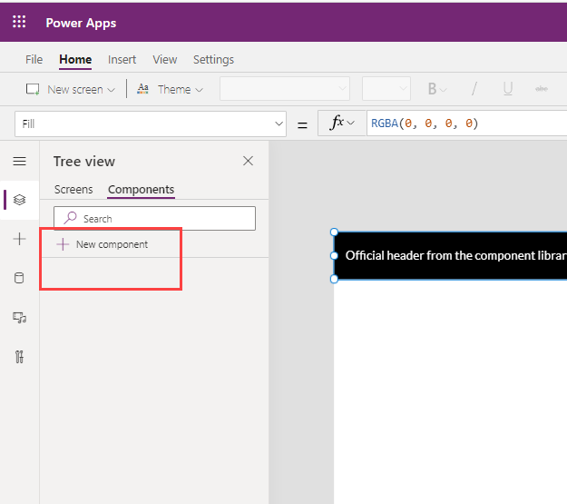Expand the Fill property dropdown
The width and height of the screenshot is (567, 504).
[279, 124]
